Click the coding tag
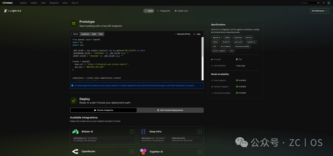Viewport: 333px width, 156px height. pyautogui.click(x=227, y=37)
